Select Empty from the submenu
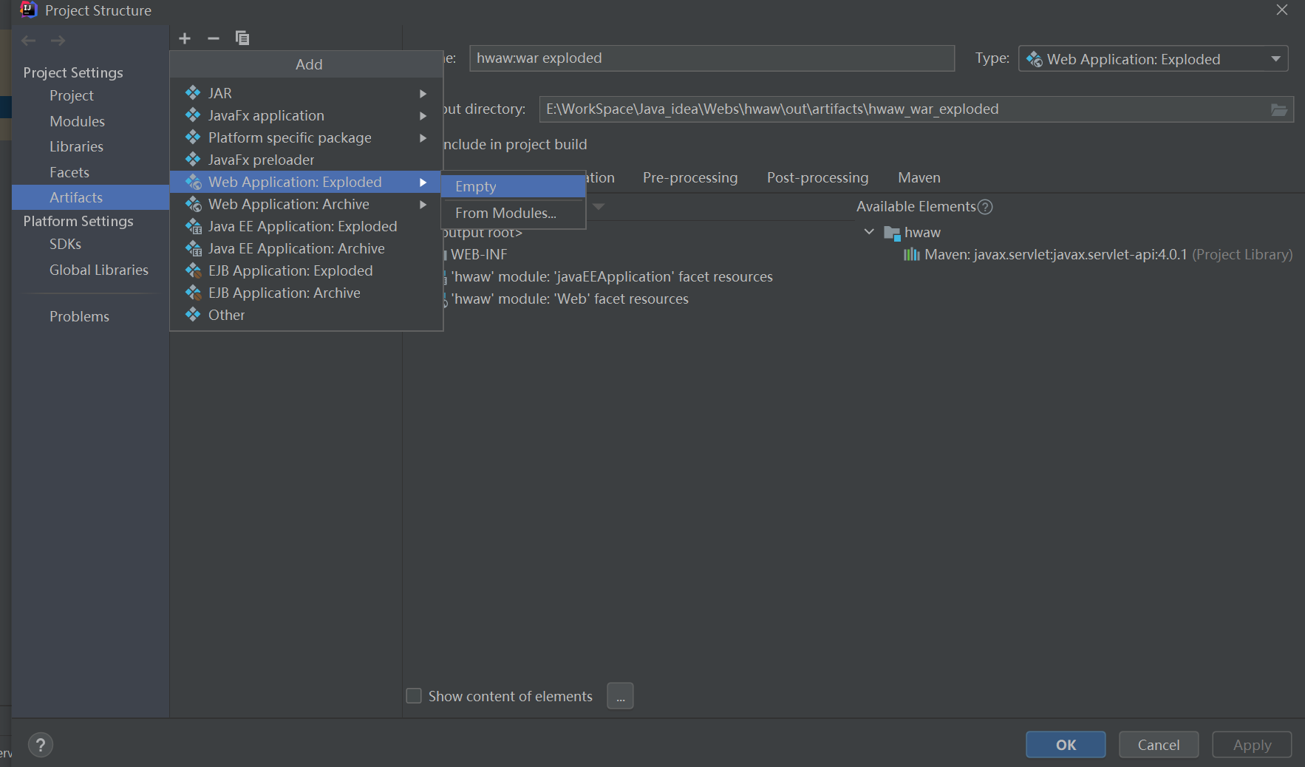This screenshot has width=1305, height=767. (476, 187)
